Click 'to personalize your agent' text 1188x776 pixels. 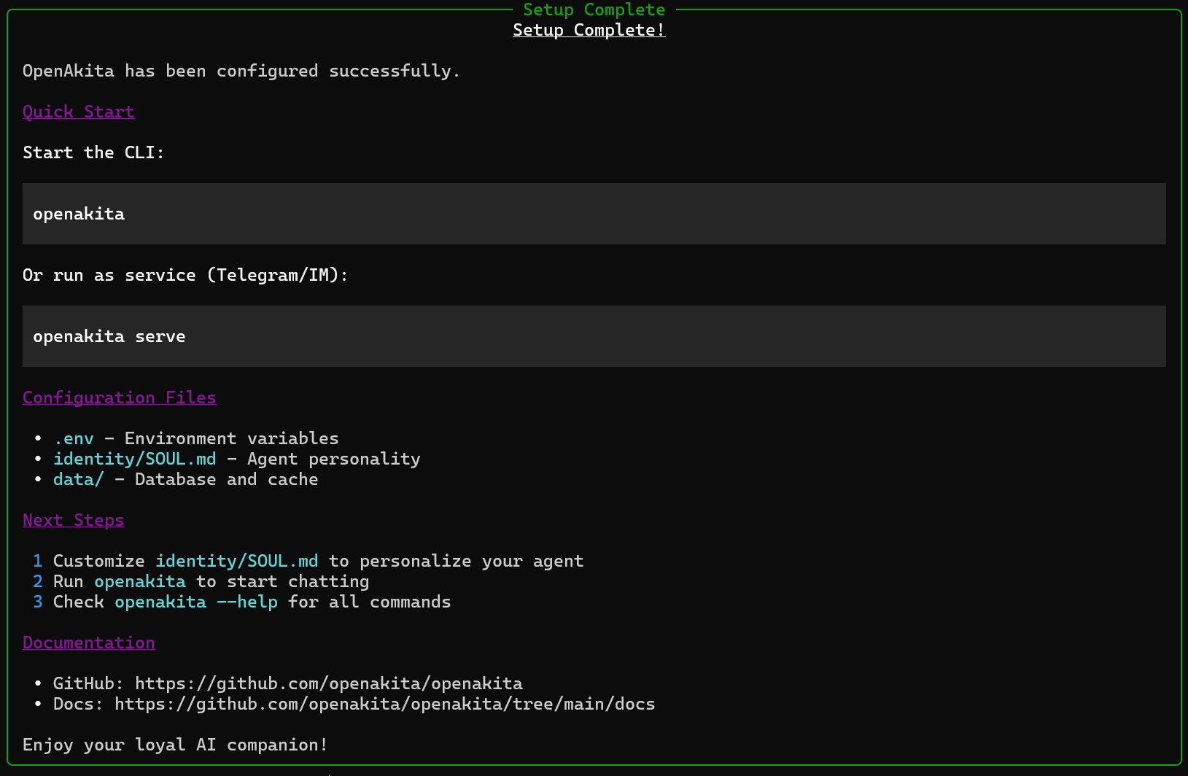click(x=457, y=562)
